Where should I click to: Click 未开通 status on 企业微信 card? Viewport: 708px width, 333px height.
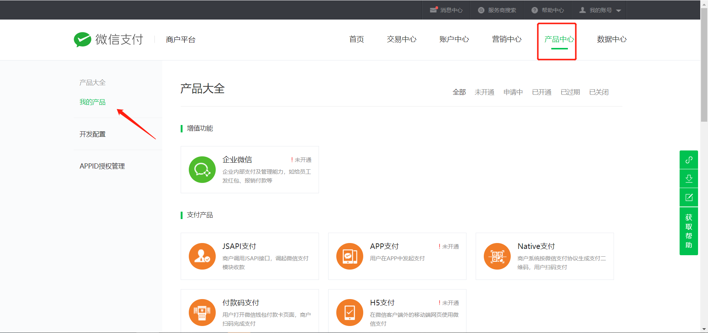click(303, 160)
